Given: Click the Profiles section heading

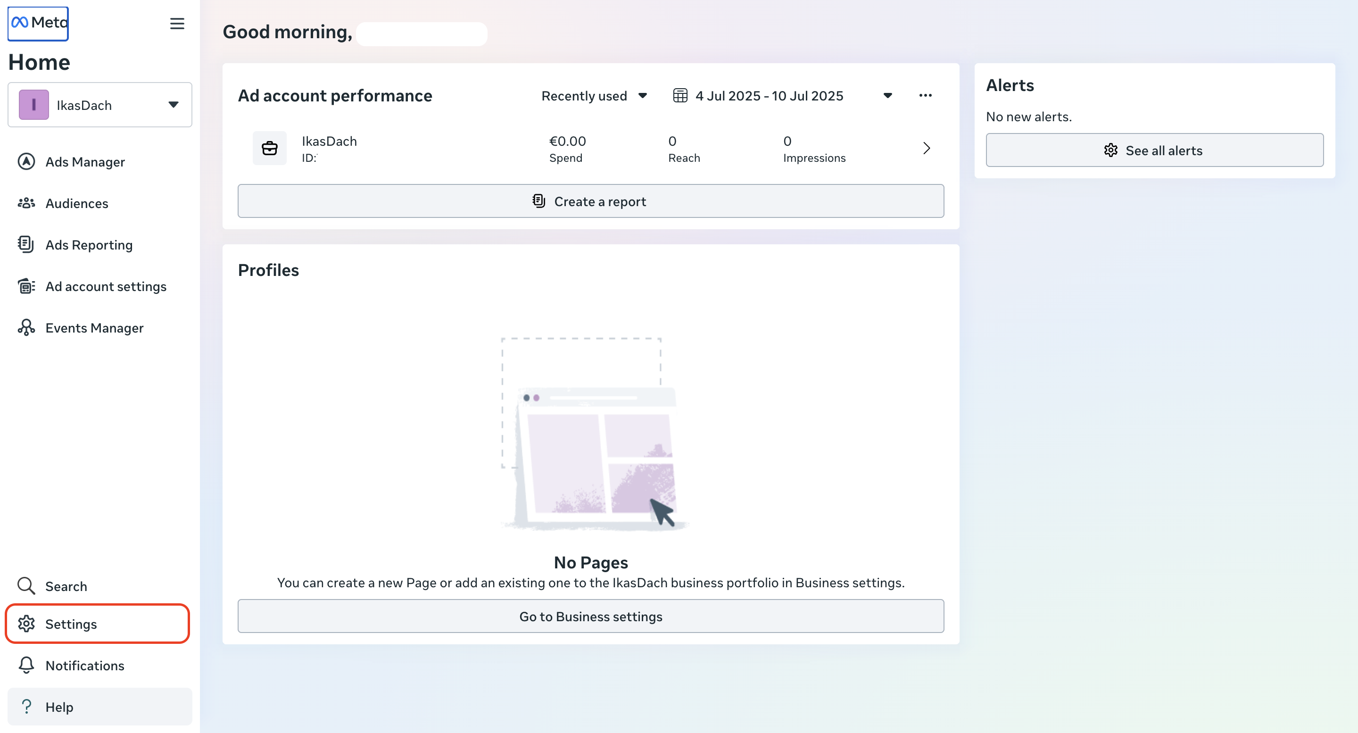Looking at the screenshot, I should coord(268,270).
